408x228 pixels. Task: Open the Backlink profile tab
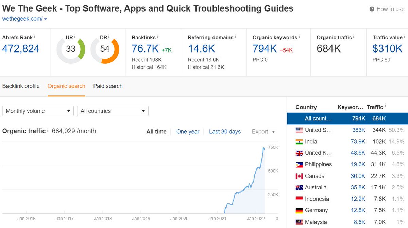[21, 86]
